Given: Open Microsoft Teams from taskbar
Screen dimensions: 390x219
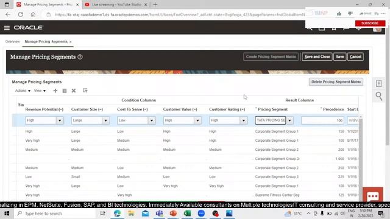Looking at the screenshot, I should pyautogui.click(x=159, y=214).
